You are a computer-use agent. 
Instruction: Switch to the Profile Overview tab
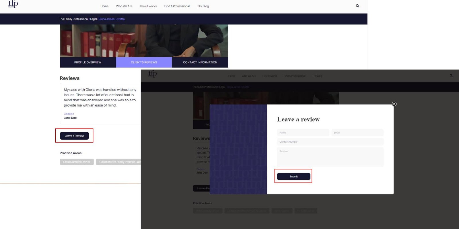[x=87, y=62]
